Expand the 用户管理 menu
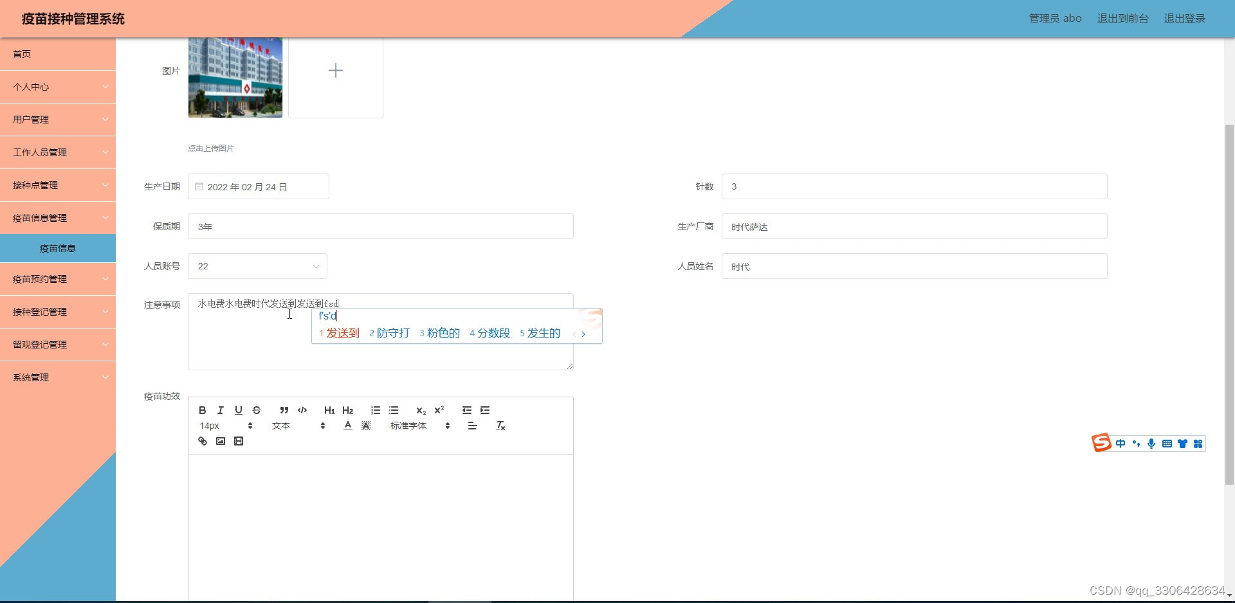The height and width of the screenshot is (603, 1235). click(x=58, y=120)
